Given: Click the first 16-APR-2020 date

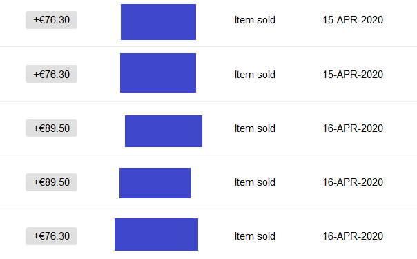Looking at the screenshot, I should tap(353, 128).
